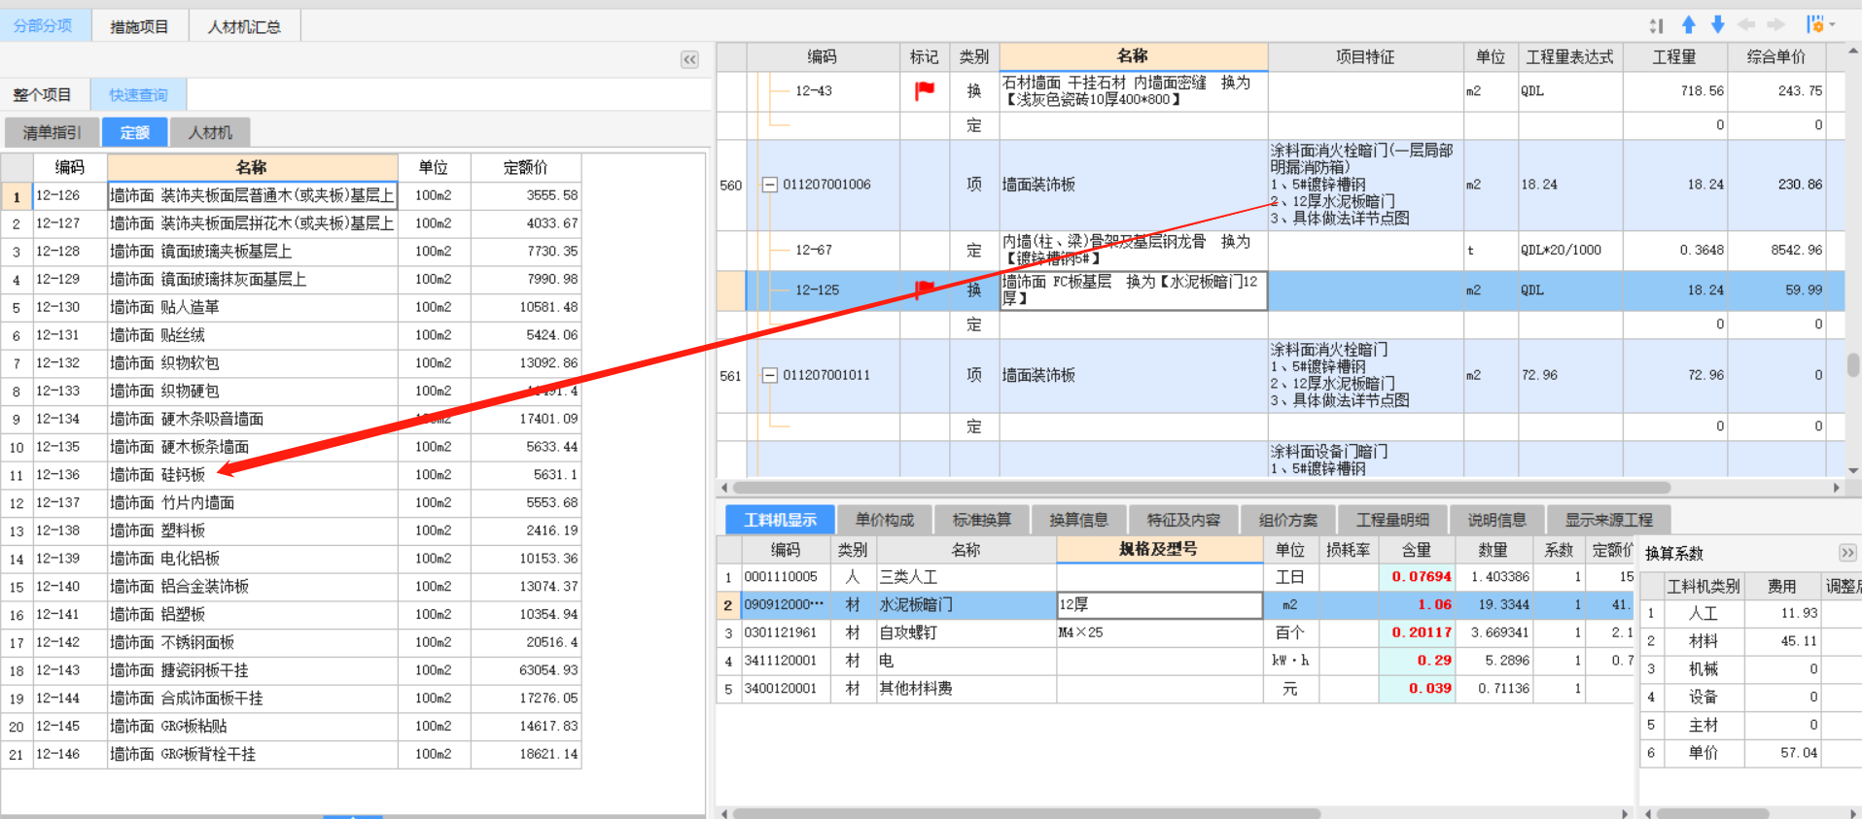
Task: Click engineering quantity 718.56 cell
Action: [x=1674, y=91]
